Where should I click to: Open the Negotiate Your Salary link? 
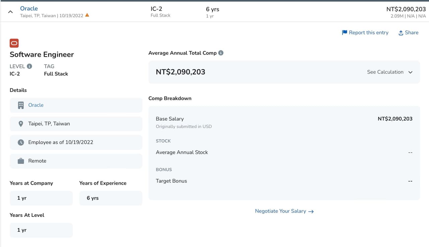click(x=281, y=211)
